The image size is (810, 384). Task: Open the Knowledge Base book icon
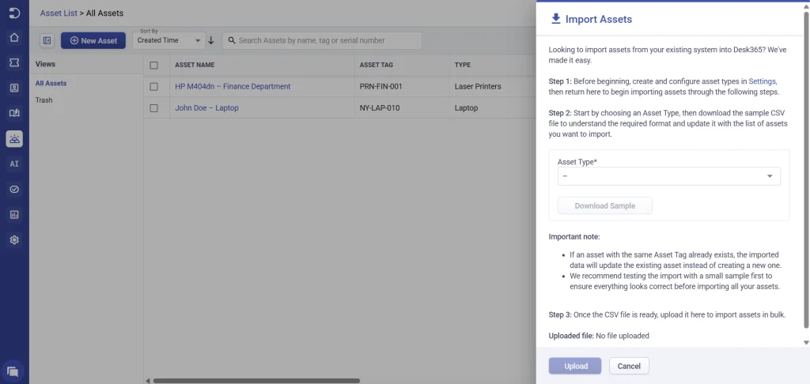pyautogui.click(x=14, y=113)
